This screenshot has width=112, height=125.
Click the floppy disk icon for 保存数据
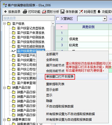click(x=62, y=12)
